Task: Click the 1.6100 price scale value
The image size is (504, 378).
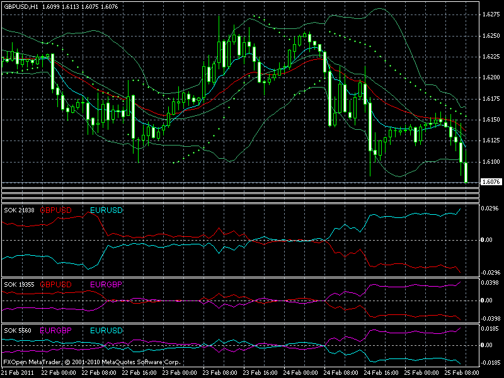Action: click(x=491, y=162)
